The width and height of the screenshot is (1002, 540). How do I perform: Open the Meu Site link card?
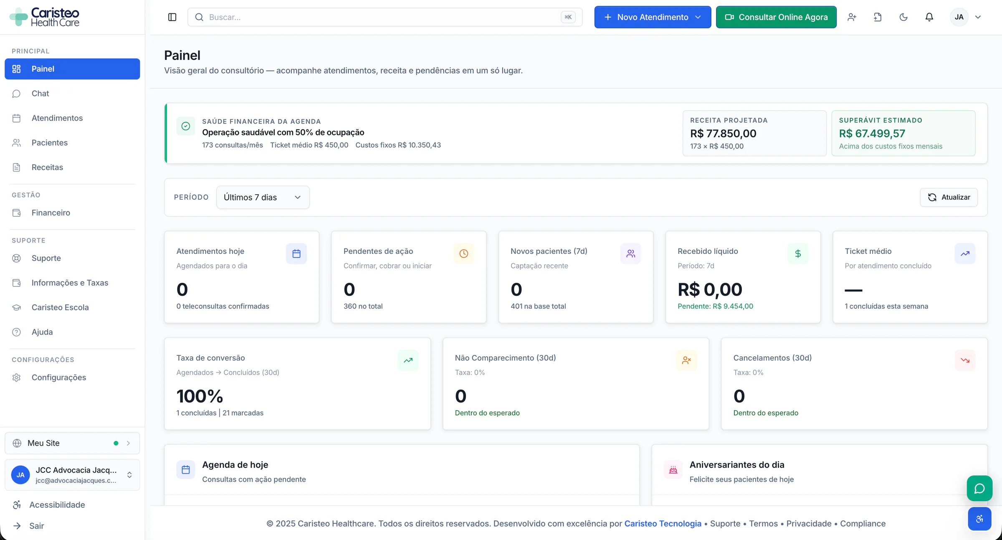click(72, 443)
